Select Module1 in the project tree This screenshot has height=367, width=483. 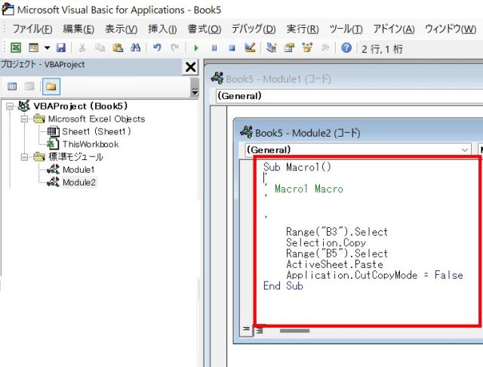78,170
